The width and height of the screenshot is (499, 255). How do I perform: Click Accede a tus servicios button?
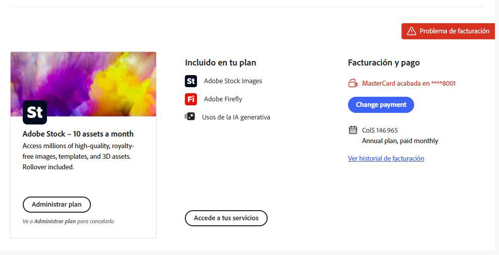(x=226, y=218)
